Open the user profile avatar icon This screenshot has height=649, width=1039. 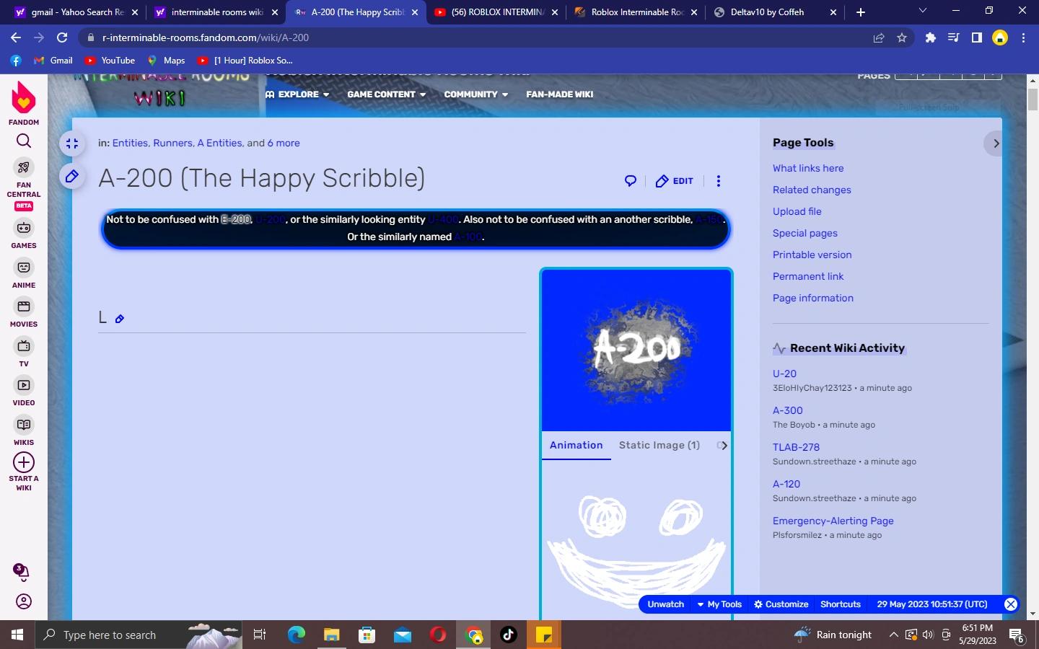(x=24, y=601)
